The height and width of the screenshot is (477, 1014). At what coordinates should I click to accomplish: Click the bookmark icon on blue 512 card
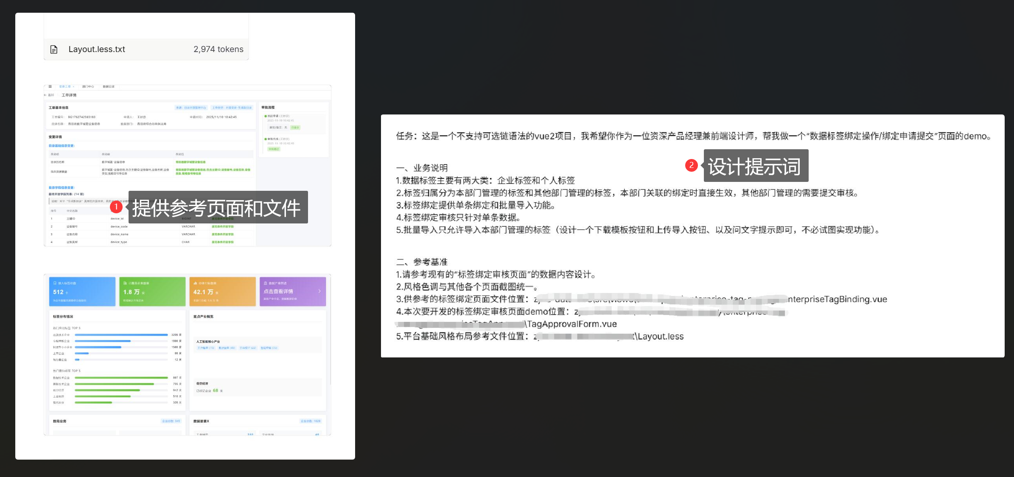[x=55, y=283]
